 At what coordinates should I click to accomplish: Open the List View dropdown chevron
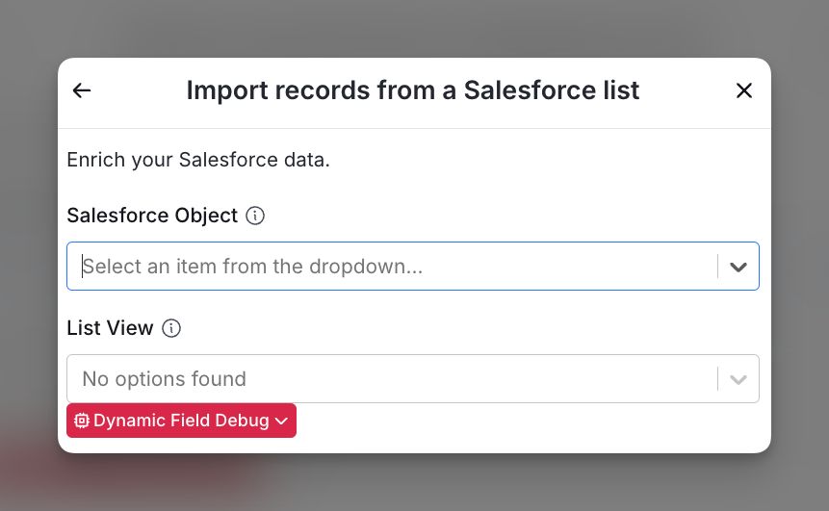(x=738, y=379)
